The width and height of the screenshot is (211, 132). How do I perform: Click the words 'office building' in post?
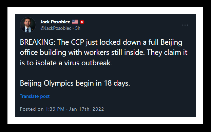pos(43,52)
